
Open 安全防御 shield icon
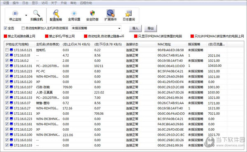point(92,14)
